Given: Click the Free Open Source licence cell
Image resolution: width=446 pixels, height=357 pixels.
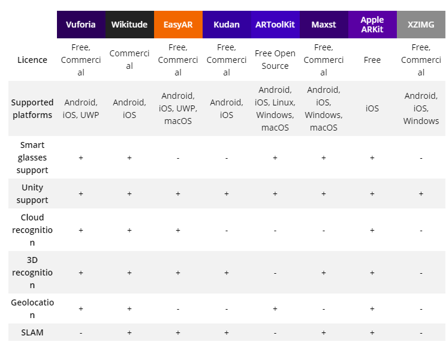Looking at the screenshot, I should tap(275, 60).
